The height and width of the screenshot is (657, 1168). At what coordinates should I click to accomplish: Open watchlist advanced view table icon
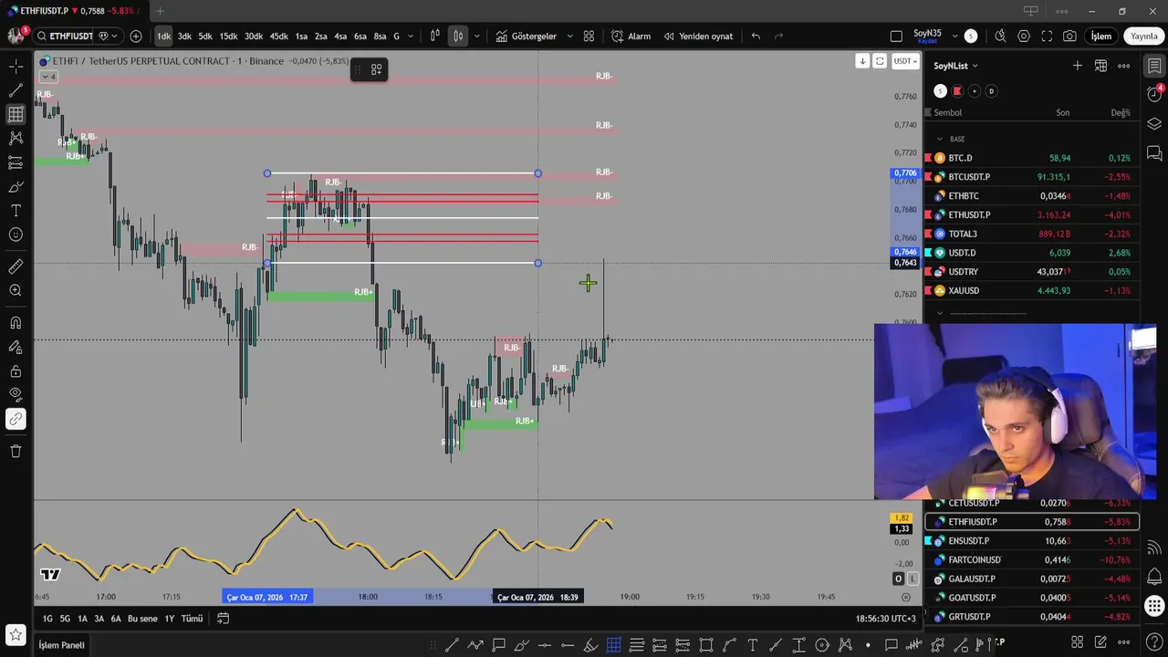pos(1100,66)
